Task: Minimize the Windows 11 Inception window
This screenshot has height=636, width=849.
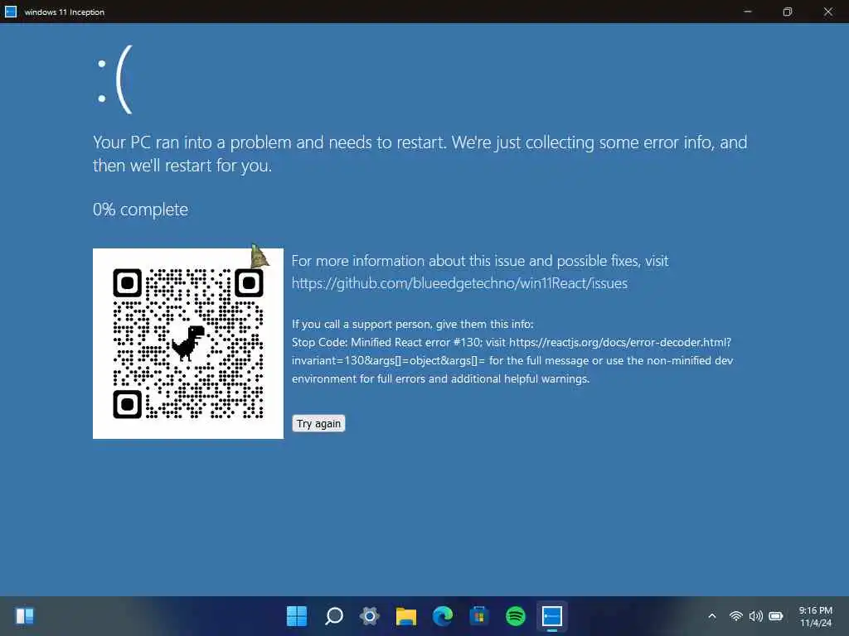Action: (748, 12)
